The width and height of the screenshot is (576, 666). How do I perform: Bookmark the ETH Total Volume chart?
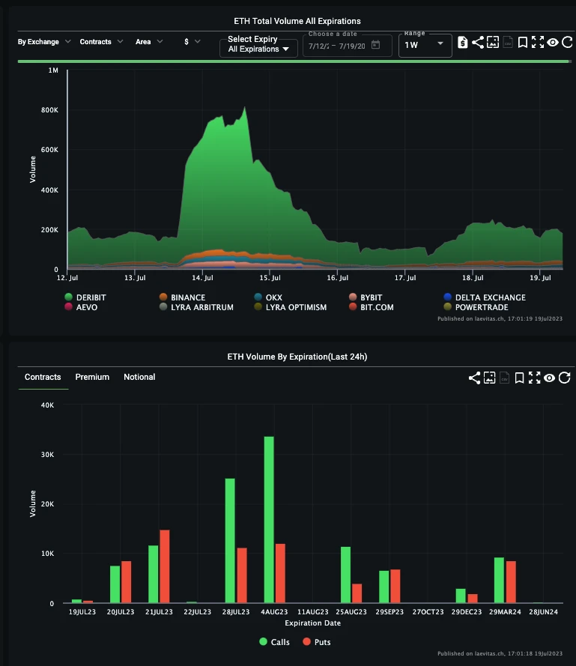(523, 43)
